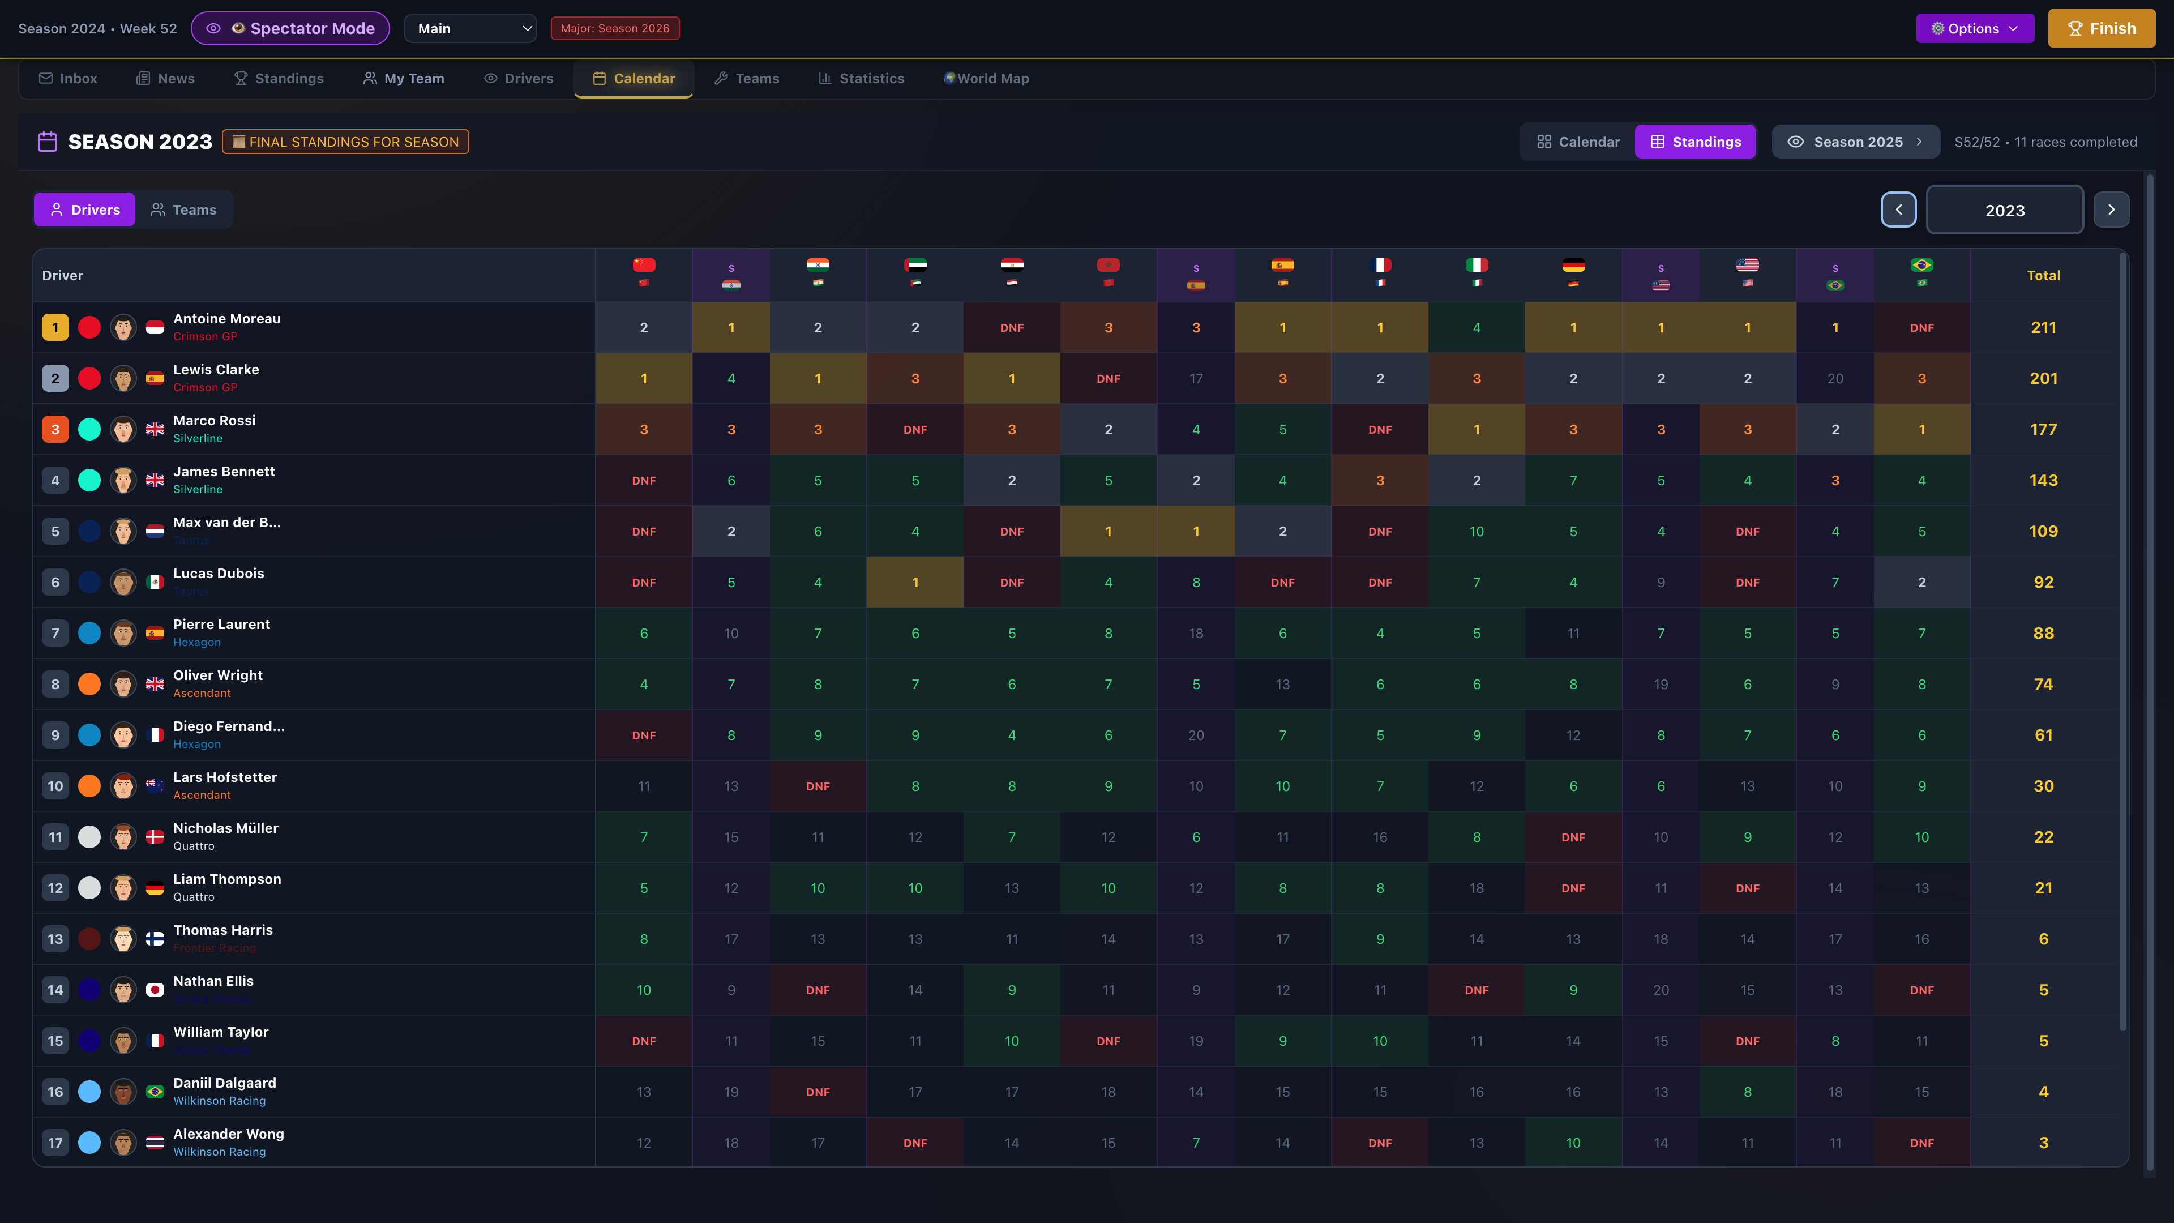Click Marco Rossi's total 177
2174x1223 pixels.
pos(2043,429)
